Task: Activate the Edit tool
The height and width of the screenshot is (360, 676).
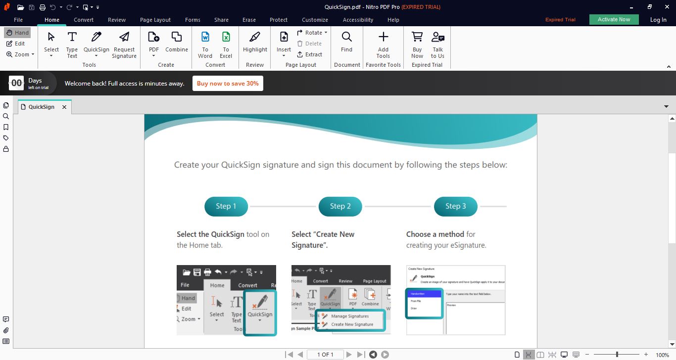Action: (16, 44)
